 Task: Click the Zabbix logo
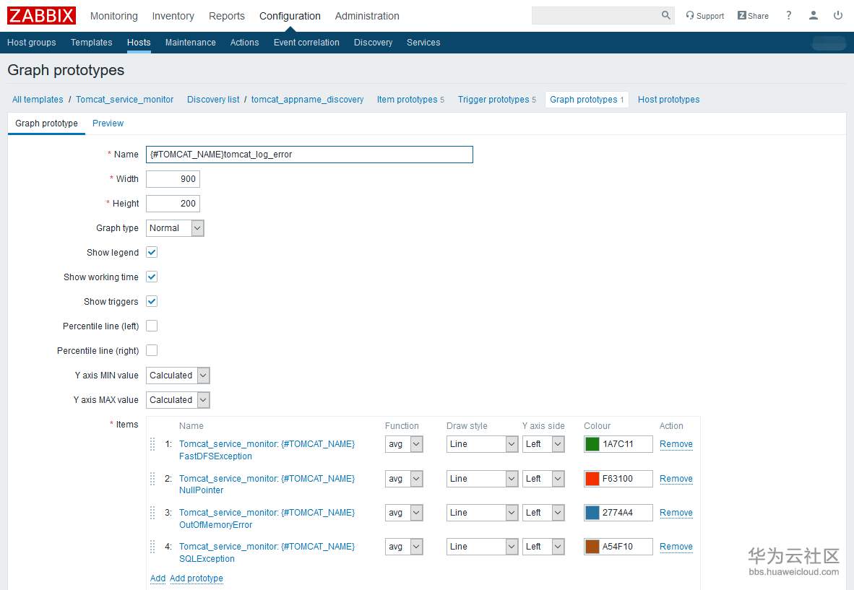(x=41, y=15)
